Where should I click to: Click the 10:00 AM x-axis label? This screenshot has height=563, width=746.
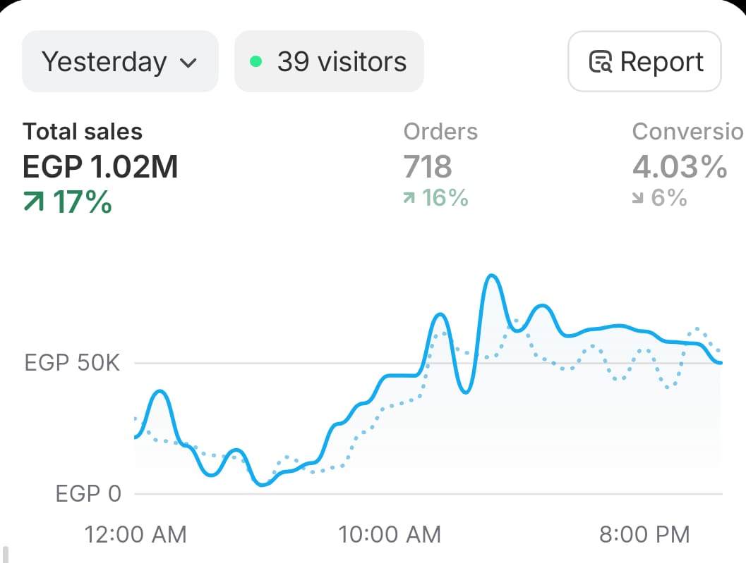pos(390,534)
